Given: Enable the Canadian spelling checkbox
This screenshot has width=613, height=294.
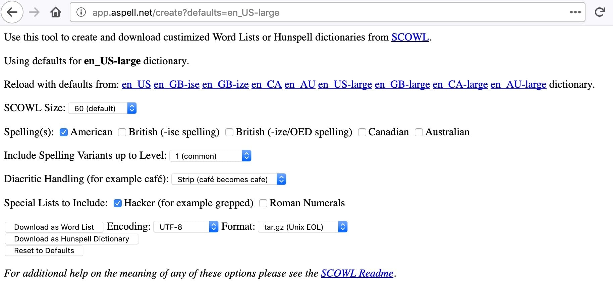Looking at the screenshot, I should pyautogui.click(x=362, y=133).
